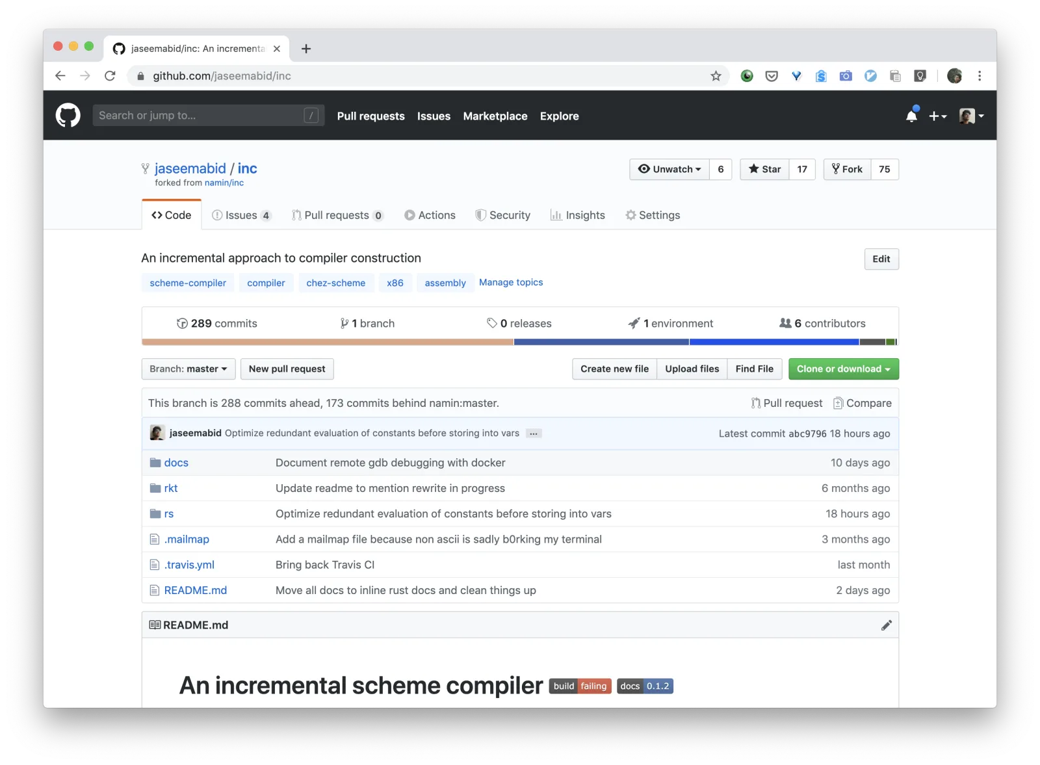1040x765 pixels.
Task: Click Manage topics link
Action: (511, 282)
